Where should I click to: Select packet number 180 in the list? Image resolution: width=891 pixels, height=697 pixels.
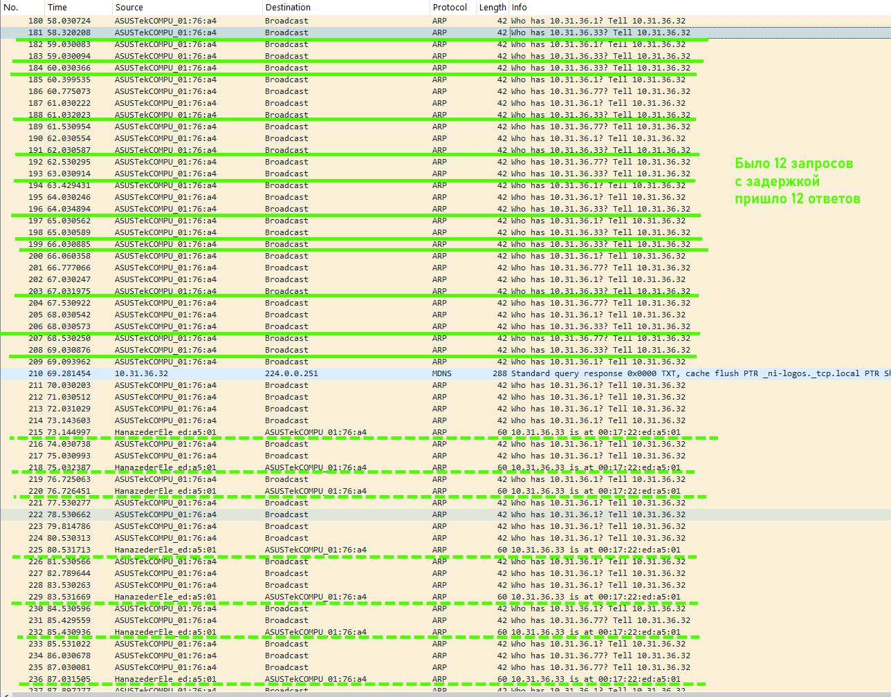pos(277,21)
